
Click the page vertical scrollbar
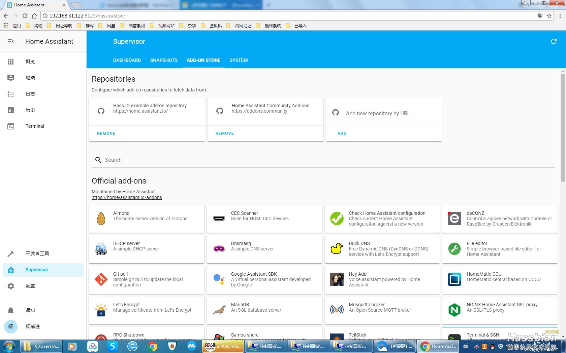pyautogui.click(x=563, y=128)
